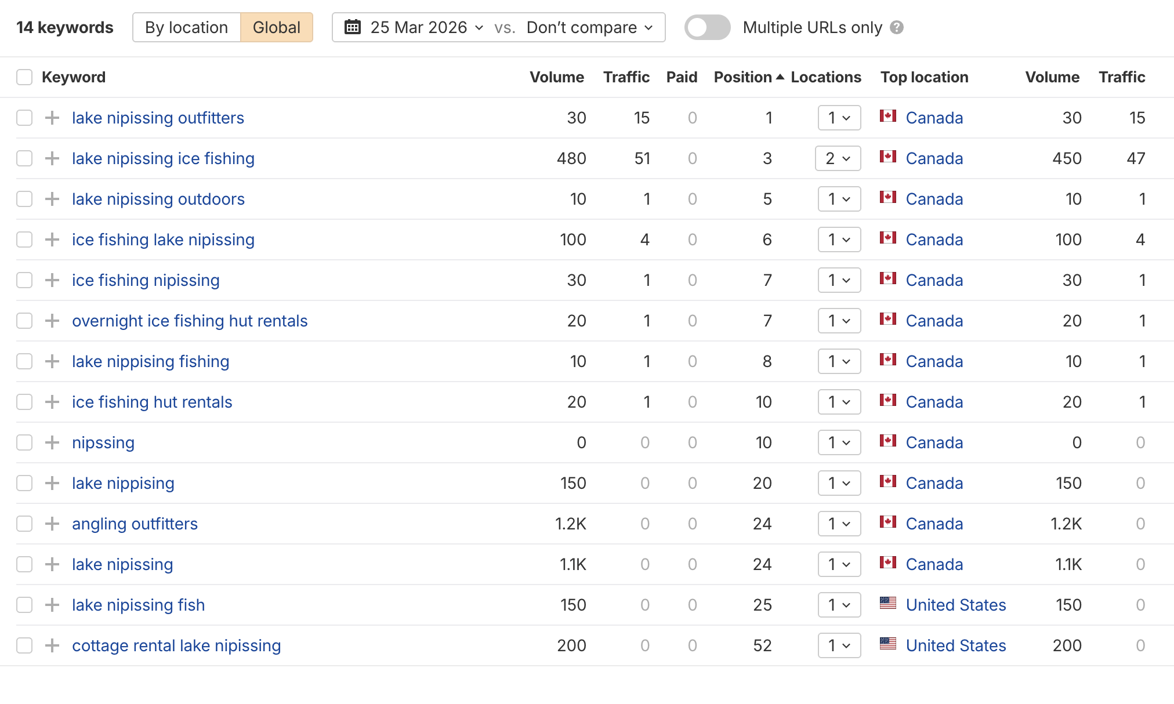This screenshot has height=704, width=1174.
Task: Click the Canada link in the nipssing row
Action: [x=934, y=442]
